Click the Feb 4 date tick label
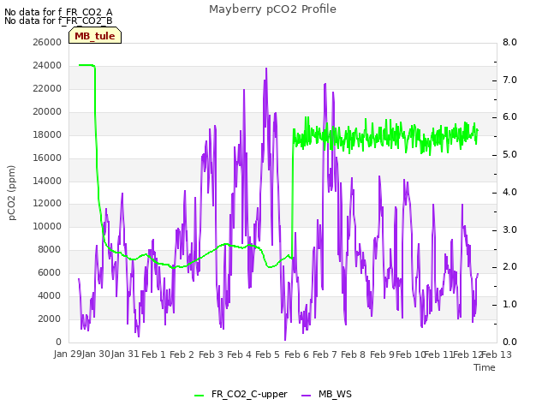This screenshot has height=411, width=548. point(239,354)
